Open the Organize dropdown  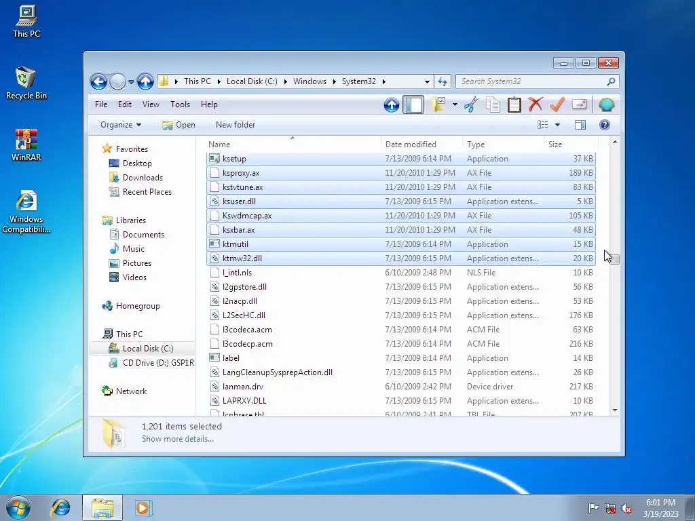click(121, 125)
